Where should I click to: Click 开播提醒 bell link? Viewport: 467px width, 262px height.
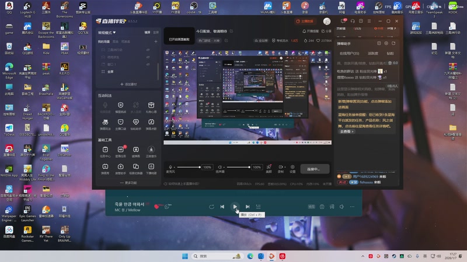coord(311,31)
